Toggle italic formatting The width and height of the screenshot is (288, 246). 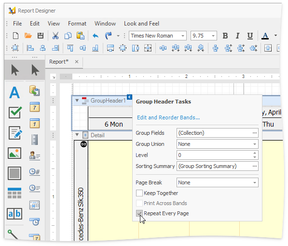(x=237, y=36)
